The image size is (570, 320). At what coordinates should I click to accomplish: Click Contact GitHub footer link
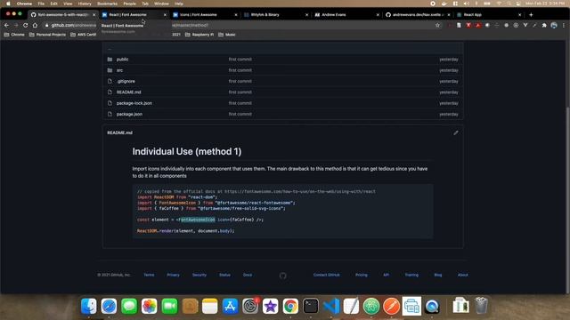point(327,275)
